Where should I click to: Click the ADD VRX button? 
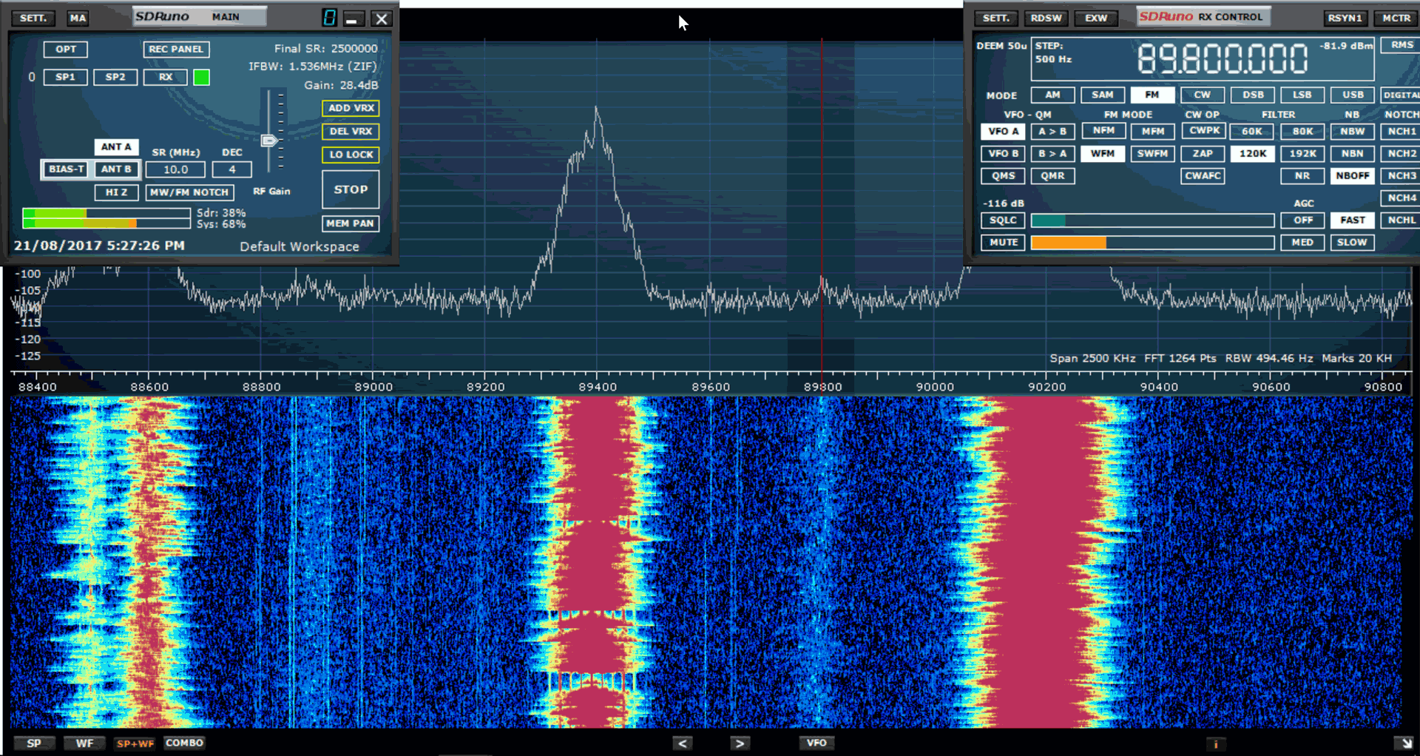coord(351,108)
